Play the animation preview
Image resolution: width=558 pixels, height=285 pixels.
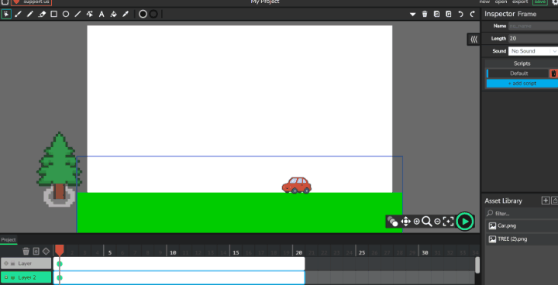click(x=465, y=221)
